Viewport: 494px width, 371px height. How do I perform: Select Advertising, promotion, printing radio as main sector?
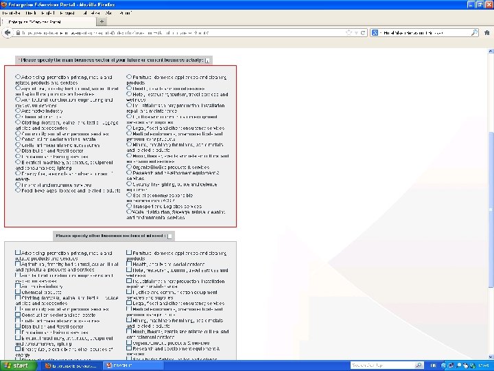point(18,77)
